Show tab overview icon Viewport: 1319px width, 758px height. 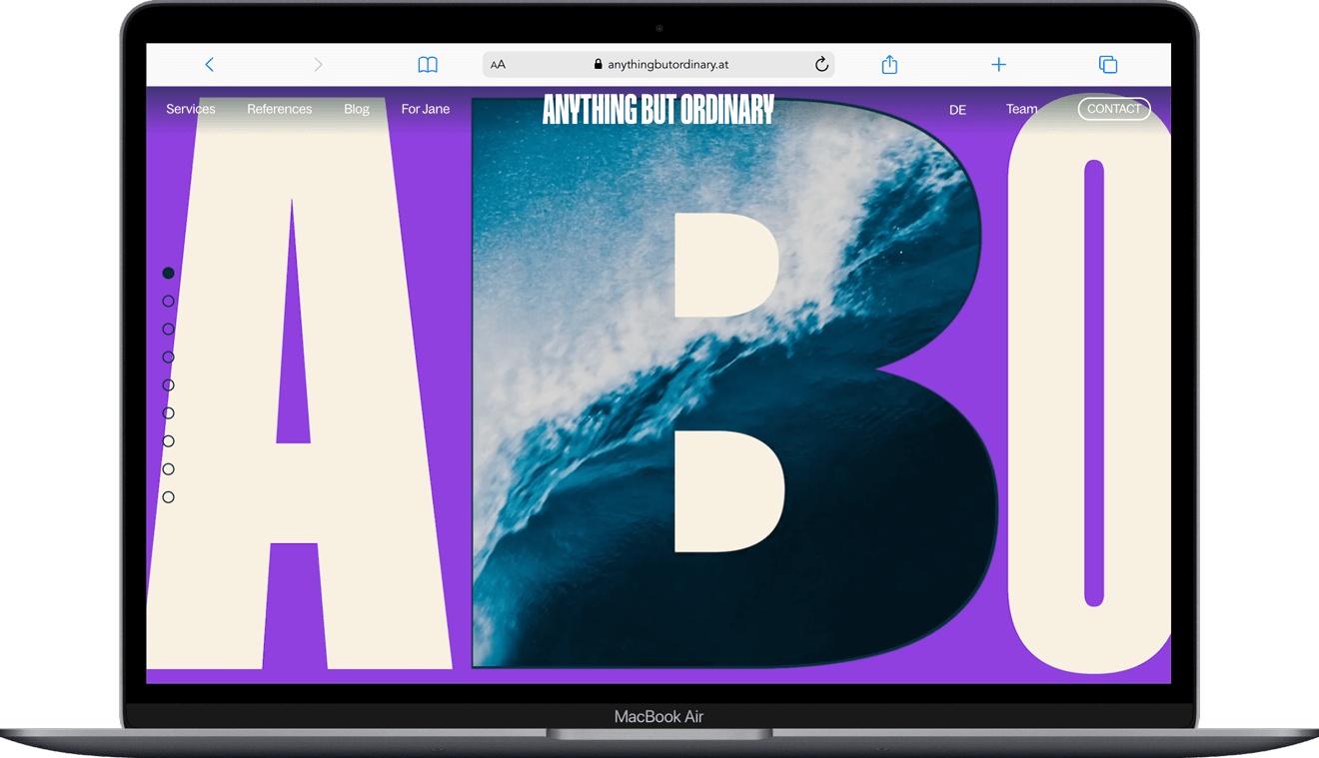click(1107, 65)
